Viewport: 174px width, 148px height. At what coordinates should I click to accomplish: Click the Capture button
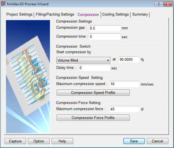pyautogui.click(x=15, y=141)
